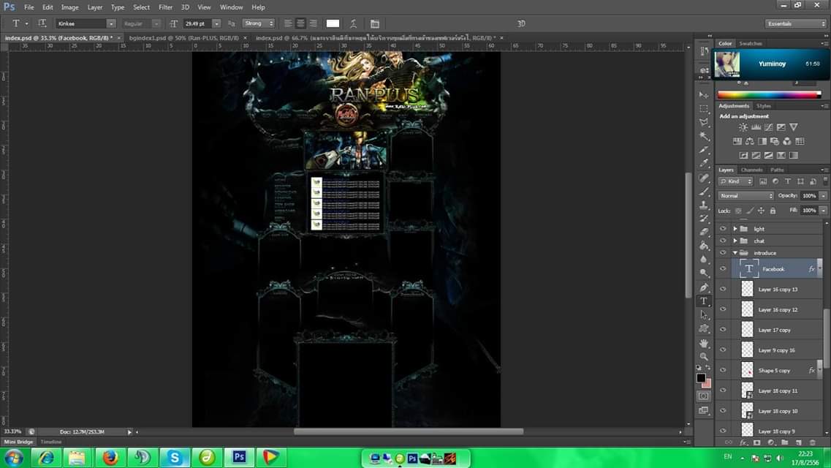The height and width of the screenshot is (468, 831).
Task: Click the font size input field
Action: point(197,24)
